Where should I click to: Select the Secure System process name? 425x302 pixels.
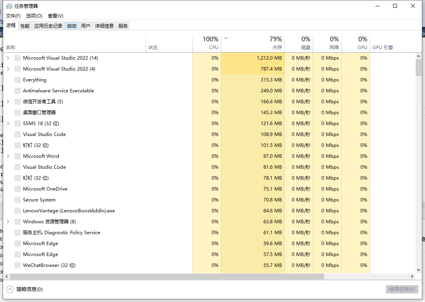(39, 200)
